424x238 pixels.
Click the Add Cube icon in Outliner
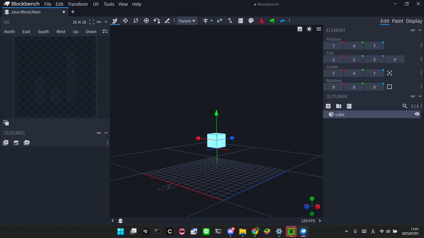point(328,106)
